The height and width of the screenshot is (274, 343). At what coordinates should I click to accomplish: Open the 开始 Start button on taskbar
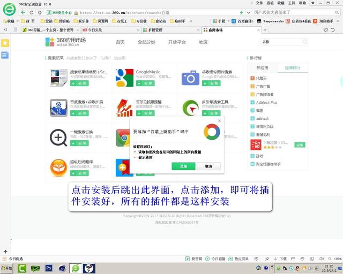click(7, 268)
